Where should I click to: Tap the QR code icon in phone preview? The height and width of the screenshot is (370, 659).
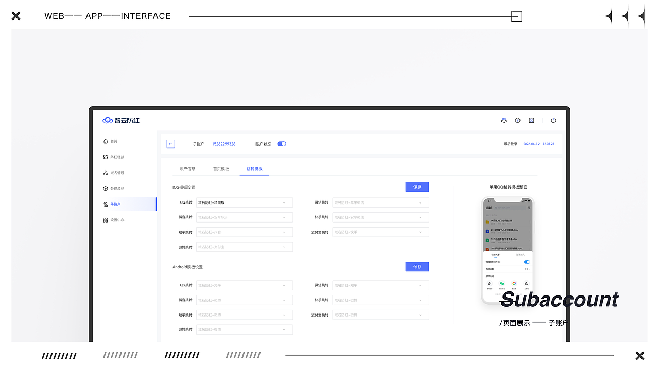(526, 284)
